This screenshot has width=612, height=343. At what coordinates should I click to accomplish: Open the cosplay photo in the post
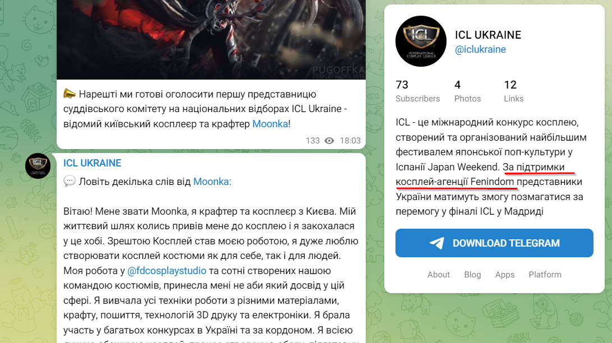click(x=211, y=40)
